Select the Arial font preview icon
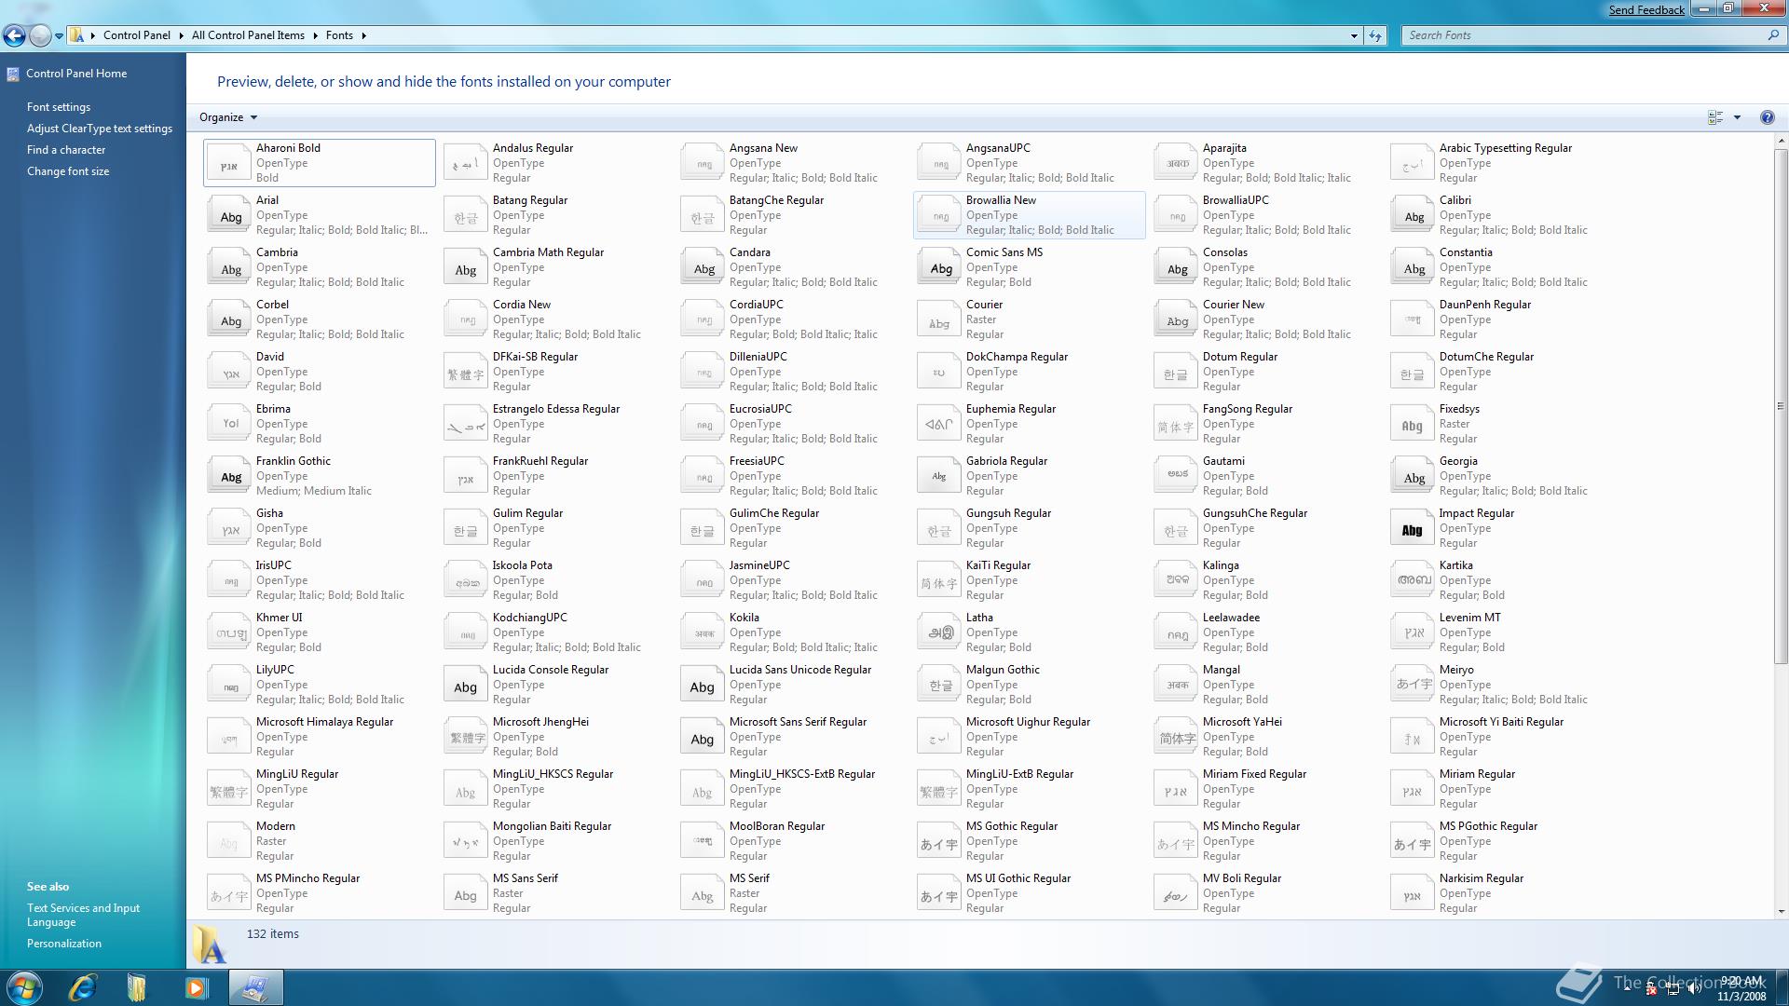This screenshot has height=1006, width=1789. pyautogui.click(x=229, y=215)
